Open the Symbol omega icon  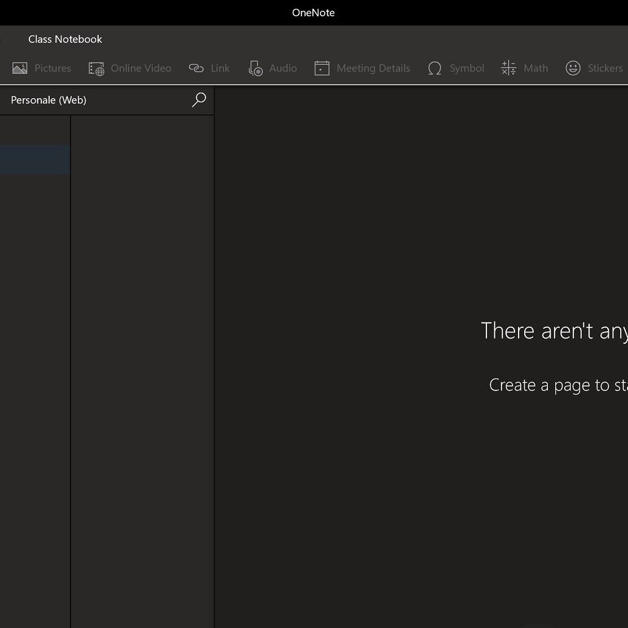click(x=434, y=68)
